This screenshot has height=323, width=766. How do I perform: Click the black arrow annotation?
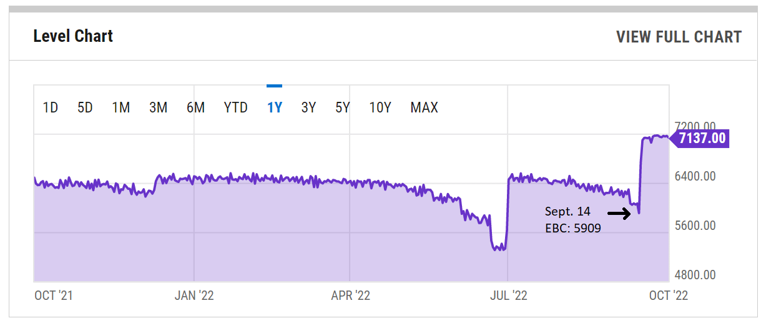[619, 214]
